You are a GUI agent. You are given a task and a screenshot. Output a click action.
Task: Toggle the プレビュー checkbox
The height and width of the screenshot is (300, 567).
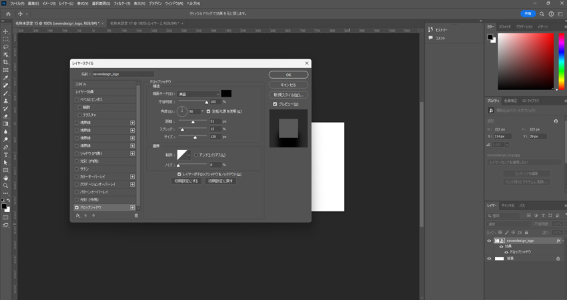pos(275,104)
